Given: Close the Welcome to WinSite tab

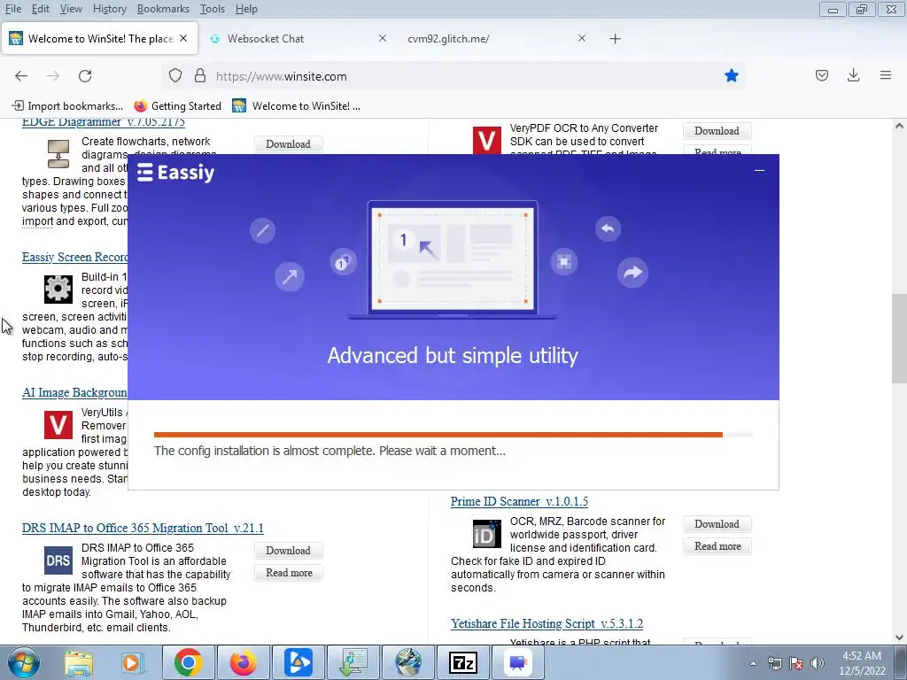Looking at the screenshot, I should click(x=183, y=38).
